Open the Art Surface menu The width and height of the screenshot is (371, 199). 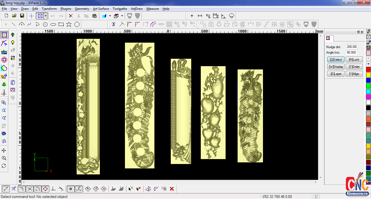point(101,9)
